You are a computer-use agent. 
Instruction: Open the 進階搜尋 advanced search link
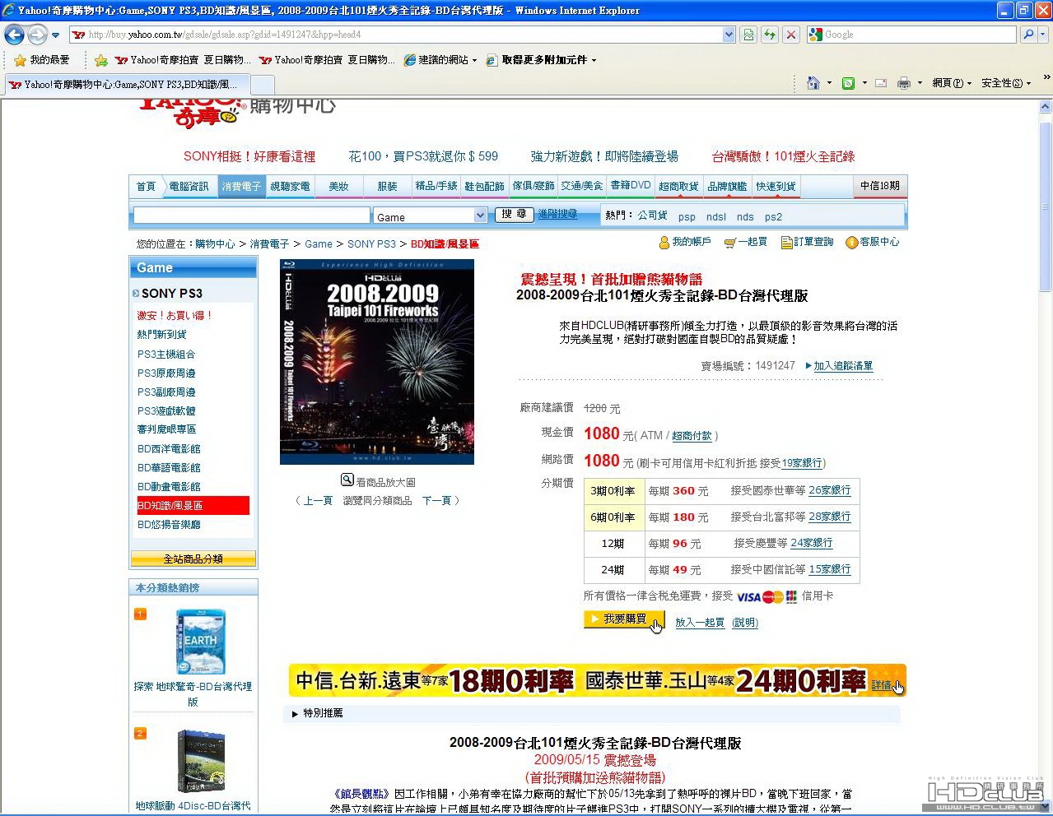(557, 214)
